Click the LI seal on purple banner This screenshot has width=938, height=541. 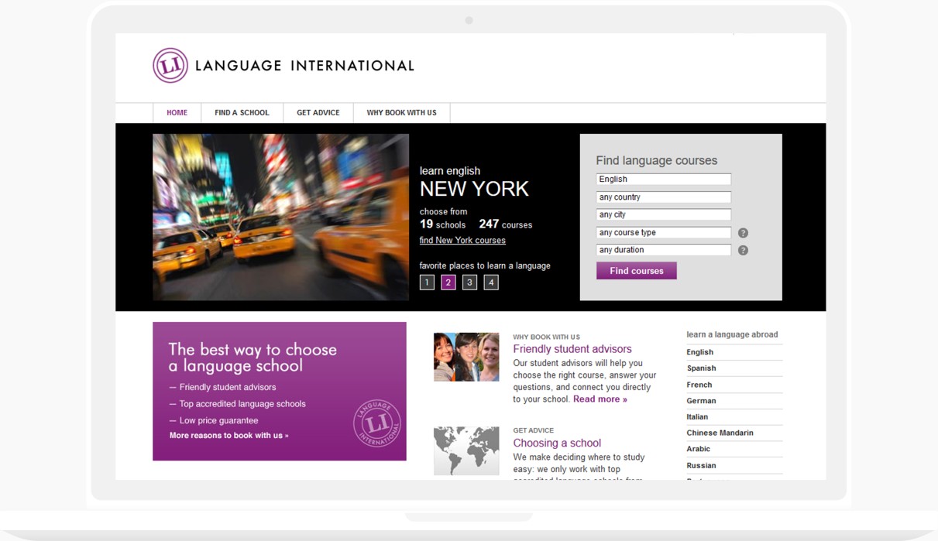point(377,423)
